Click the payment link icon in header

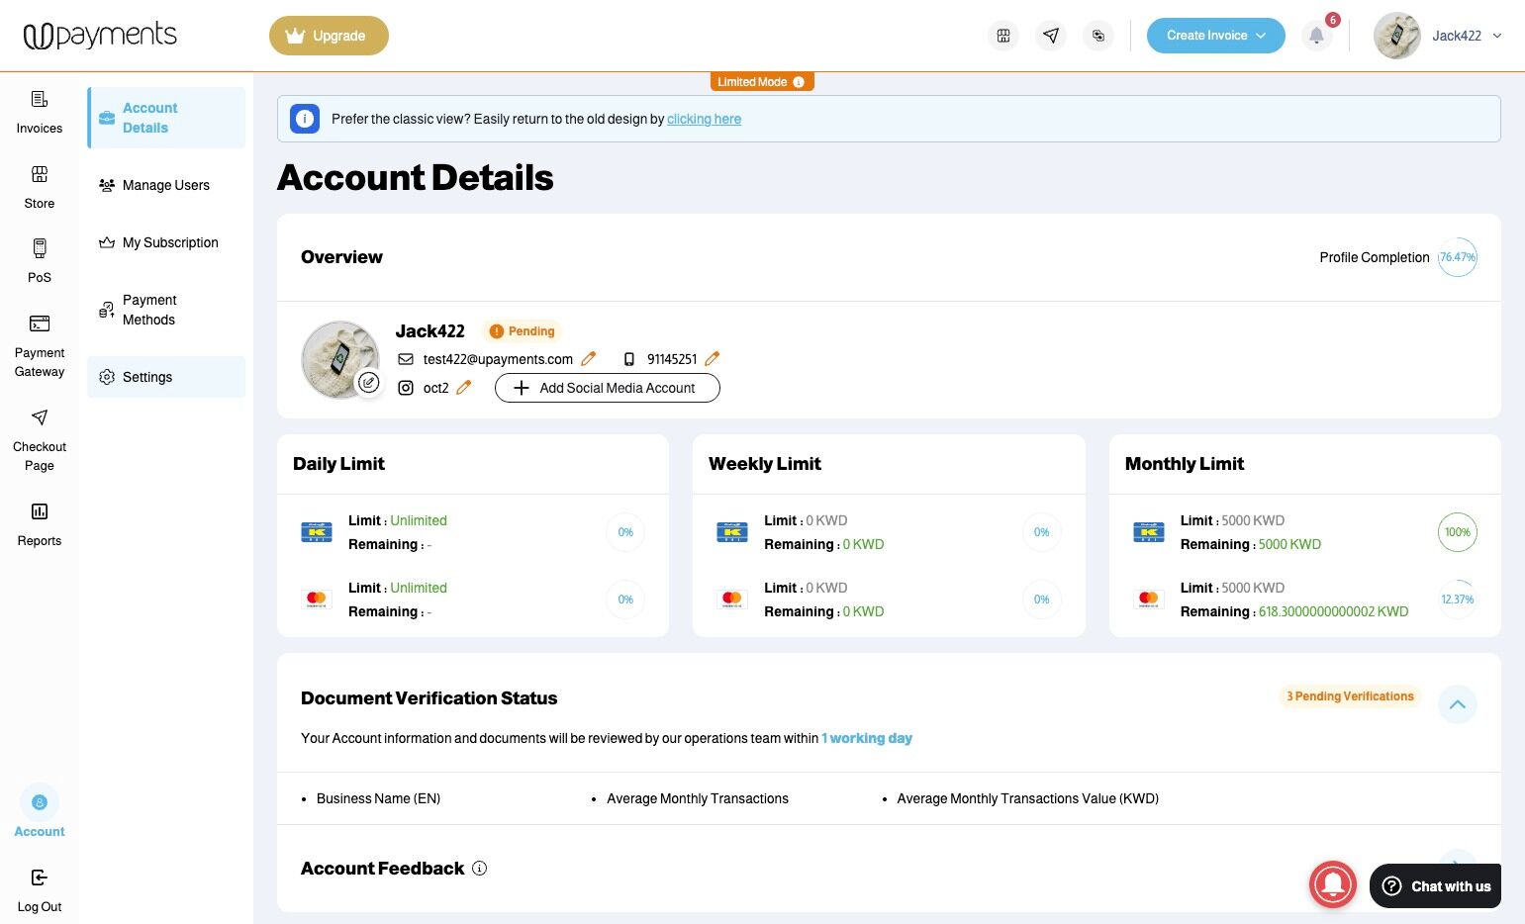coord(1098,36)
